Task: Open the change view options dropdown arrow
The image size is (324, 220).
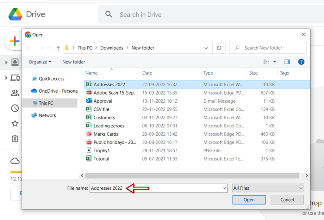Action: (274, 62)
